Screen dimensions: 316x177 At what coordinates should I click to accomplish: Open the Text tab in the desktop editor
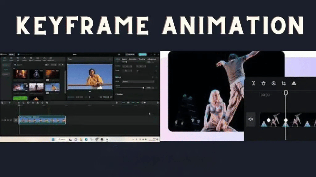pos(18,59)
